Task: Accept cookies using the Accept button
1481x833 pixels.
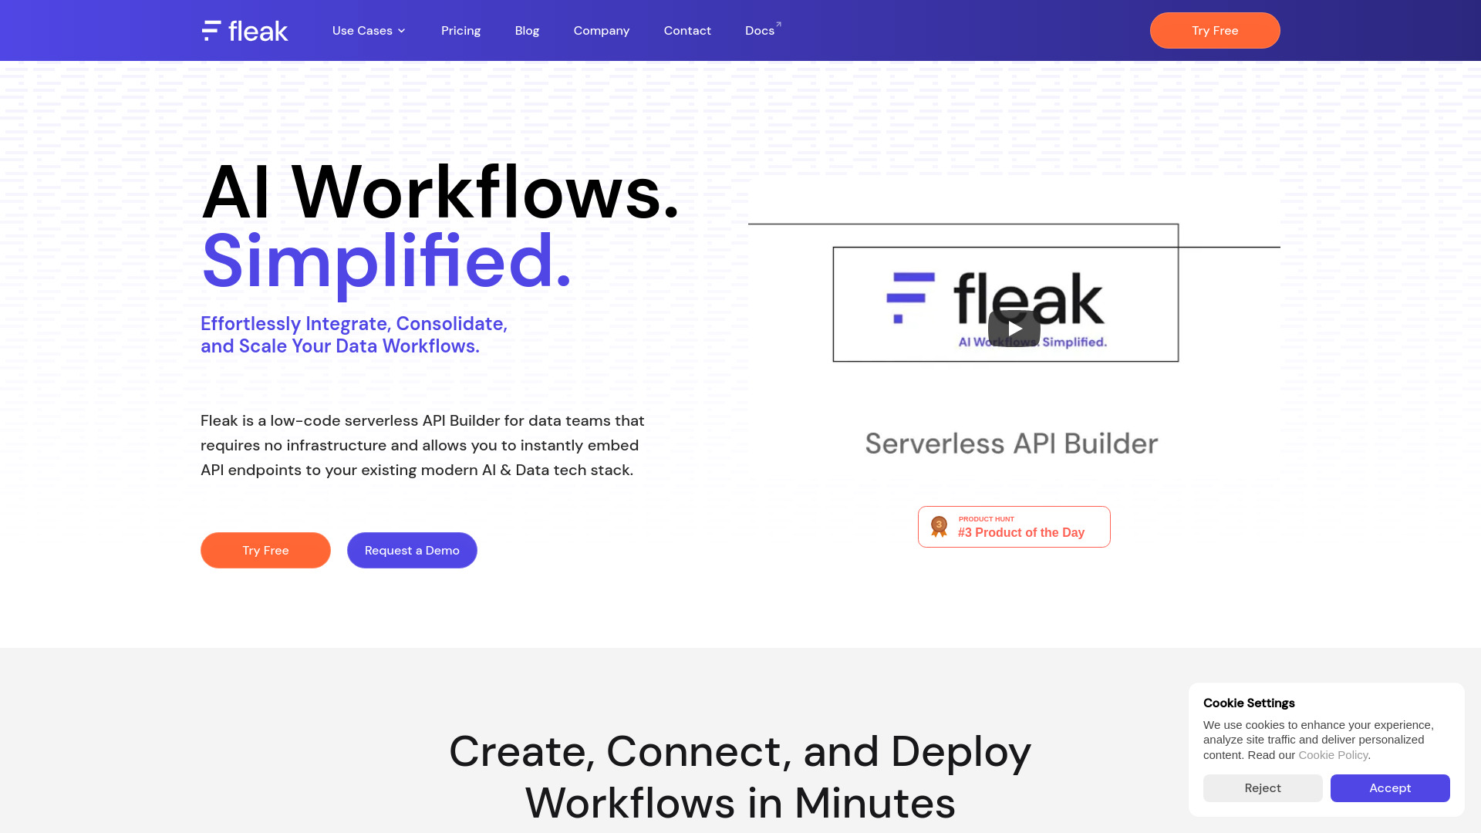Action: [x=1391, y=788]
